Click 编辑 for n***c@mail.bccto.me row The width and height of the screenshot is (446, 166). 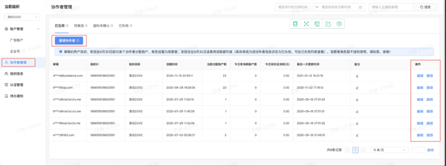(x=420, y=99)
